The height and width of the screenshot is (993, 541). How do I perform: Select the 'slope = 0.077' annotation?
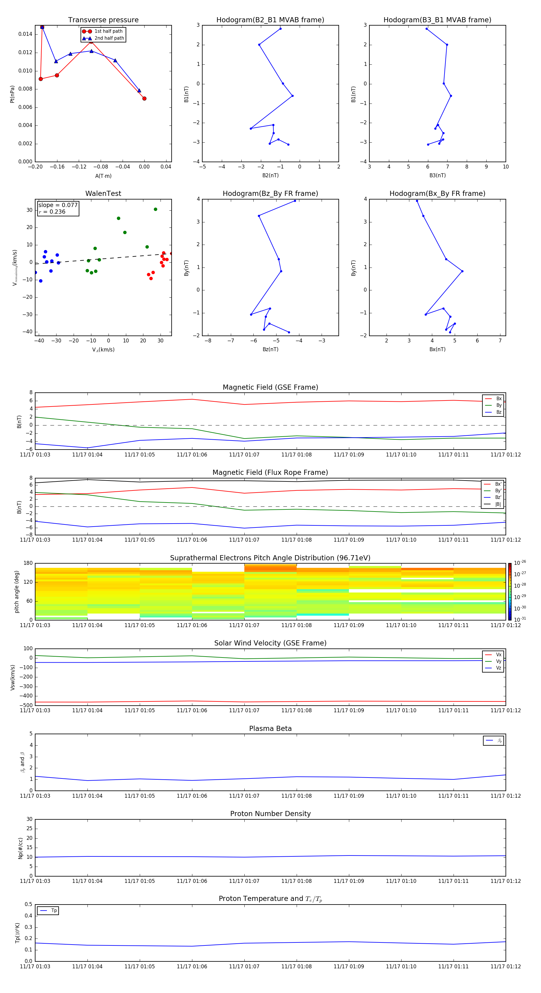(58, 205)
